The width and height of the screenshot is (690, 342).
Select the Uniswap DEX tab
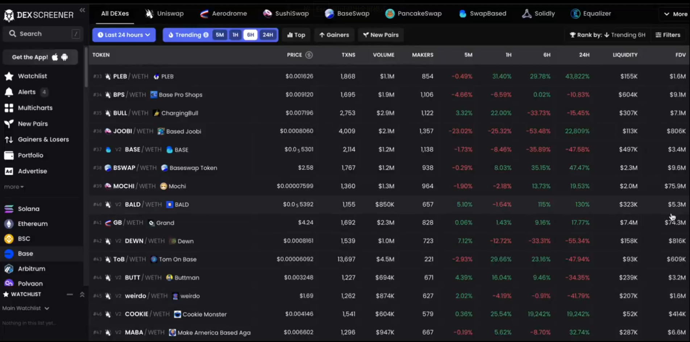pyautogui.click(x=165, y=14)
